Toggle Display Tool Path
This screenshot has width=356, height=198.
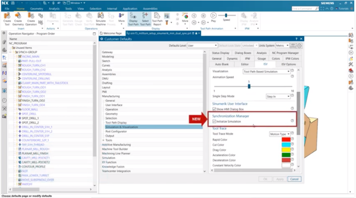tap(133, 19)
